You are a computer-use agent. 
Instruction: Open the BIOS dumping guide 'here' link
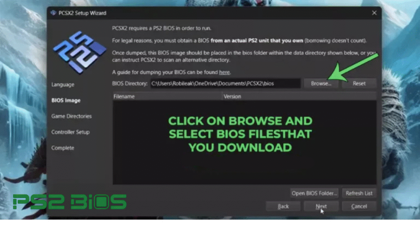click(224, 73)
